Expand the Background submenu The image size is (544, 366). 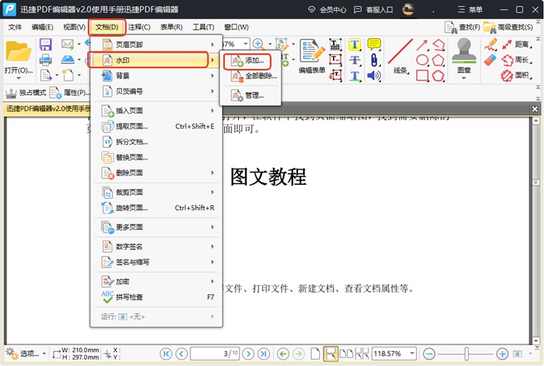pyautogui.click(x=156, y=75)
